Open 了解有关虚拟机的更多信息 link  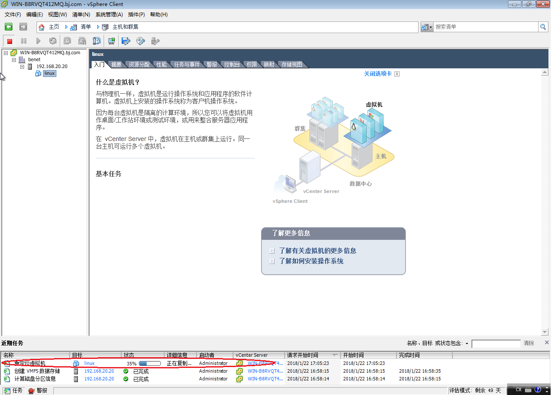317,251
